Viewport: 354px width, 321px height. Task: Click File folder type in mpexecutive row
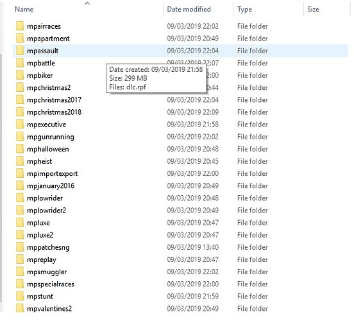253,125
